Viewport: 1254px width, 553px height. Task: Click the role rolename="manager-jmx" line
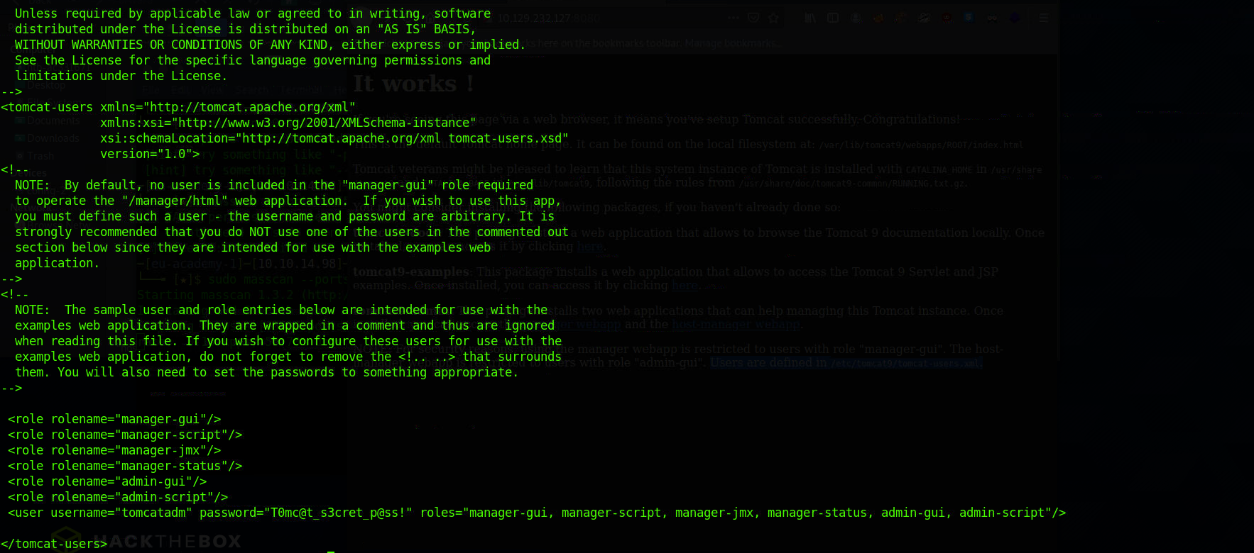pos(114,450)
